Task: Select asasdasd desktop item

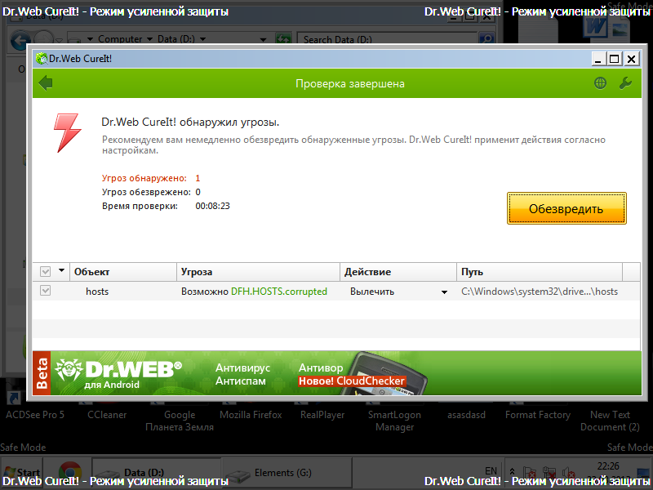Action: 466,415
